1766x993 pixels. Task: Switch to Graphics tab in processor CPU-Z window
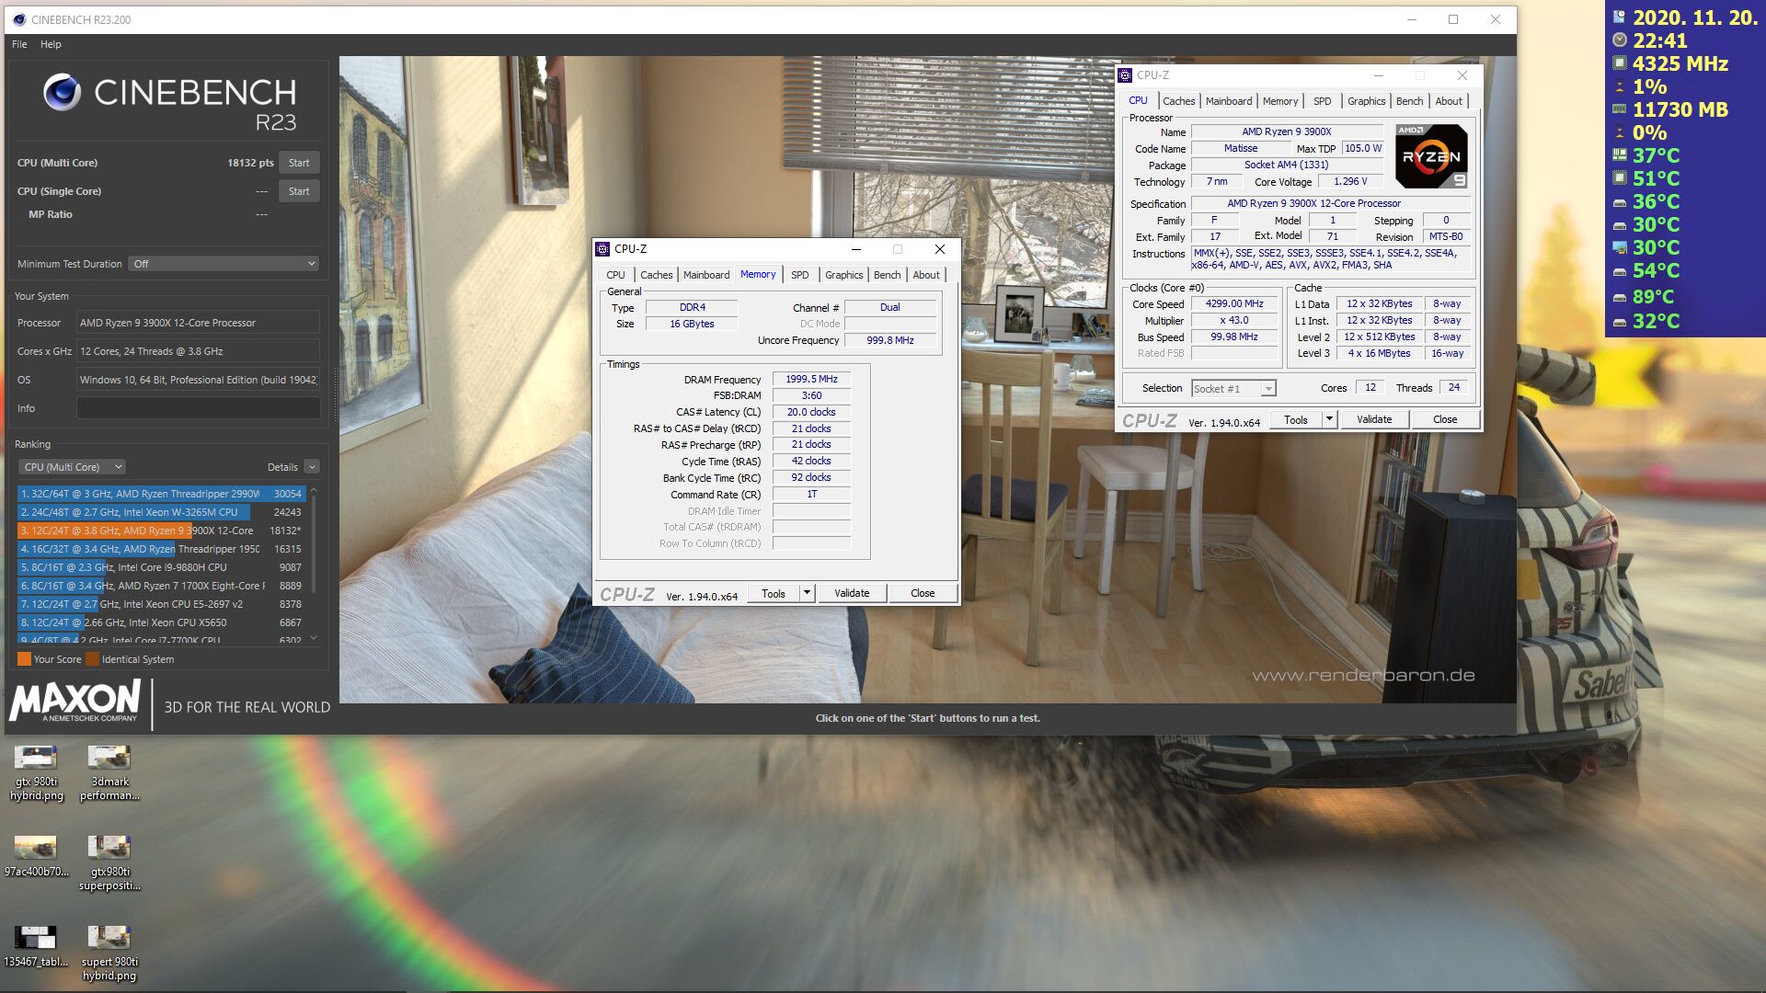click(x=1366, y=101)
